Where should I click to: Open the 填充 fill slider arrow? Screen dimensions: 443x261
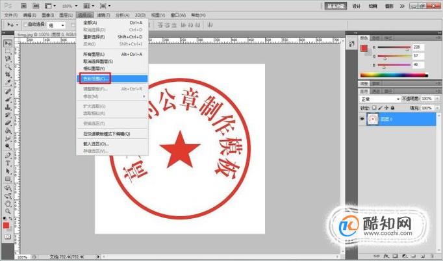[x=437, y=108]
